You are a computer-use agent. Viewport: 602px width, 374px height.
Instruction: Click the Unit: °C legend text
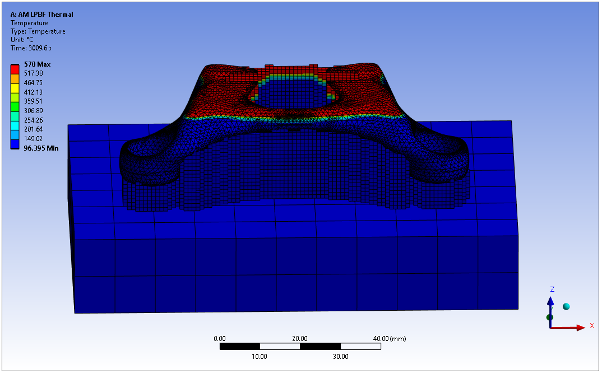[24, 40]
